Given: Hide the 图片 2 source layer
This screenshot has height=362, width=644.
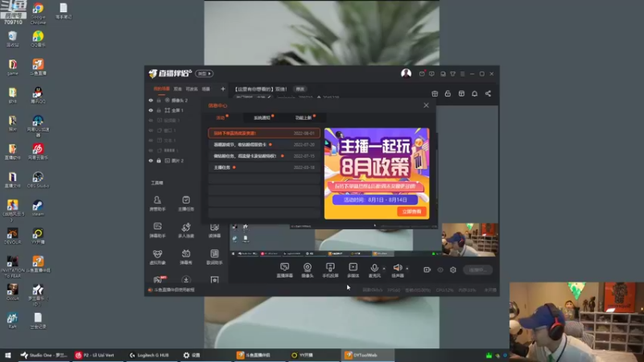Looking at the screenshot, I should [x=151, y=160].
